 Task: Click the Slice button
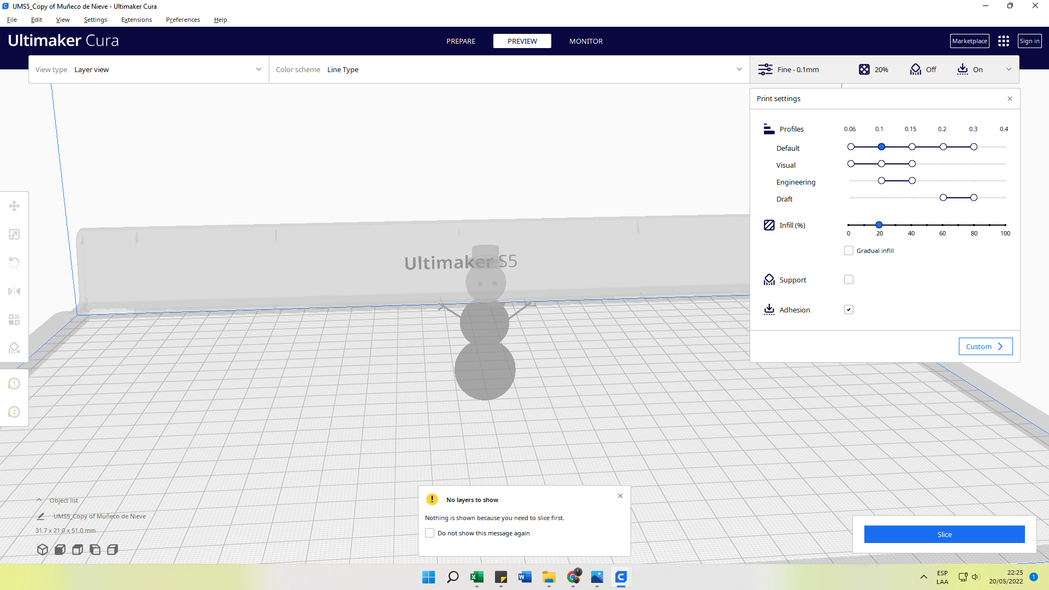coord(944,534)
